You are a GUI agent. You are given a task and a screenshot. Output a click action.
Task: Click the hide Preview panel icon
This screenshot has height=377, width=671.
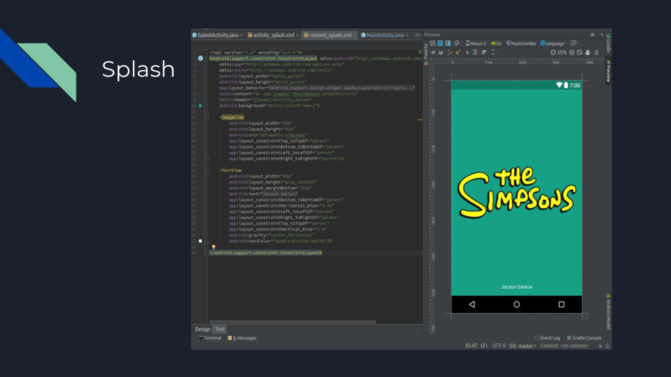point(602,35)
